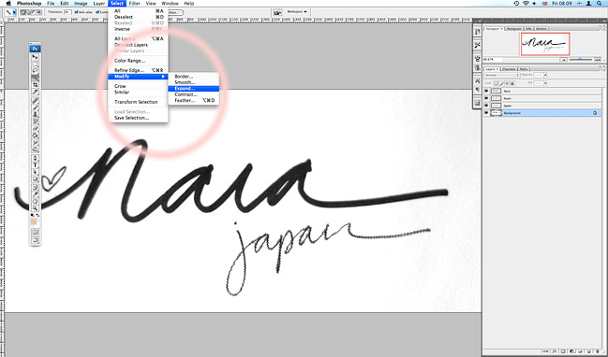Hide the Background layer
608x357 pixels.
click(x=486, y=113)
